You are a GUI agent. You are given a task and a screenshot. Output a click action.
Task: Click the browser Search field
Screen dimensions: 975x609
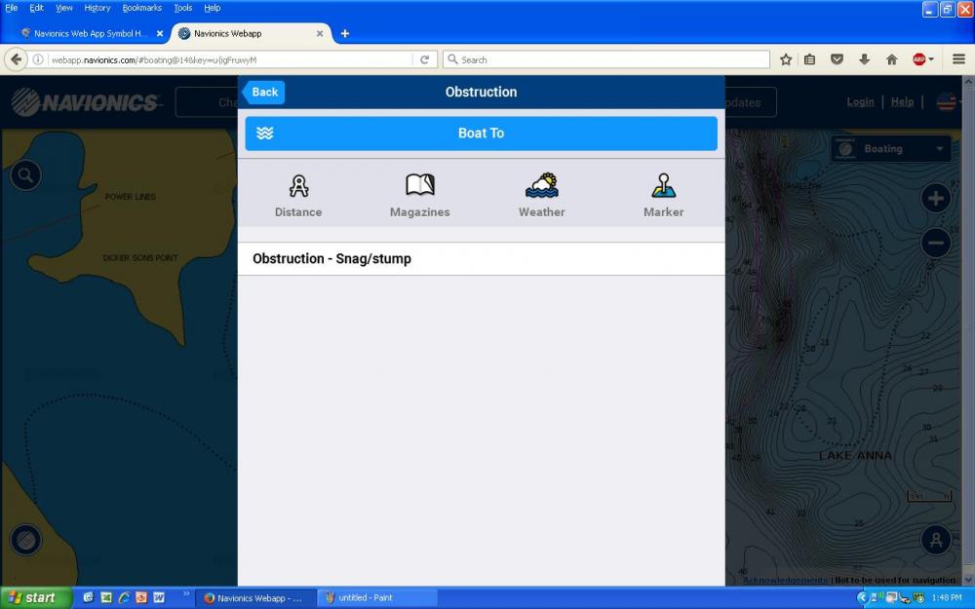click(x=606, y=59)
